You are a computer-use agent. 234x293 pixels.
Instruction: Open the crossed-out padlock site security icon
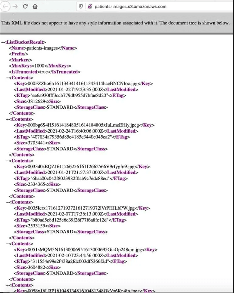click(x=90, y=7)
